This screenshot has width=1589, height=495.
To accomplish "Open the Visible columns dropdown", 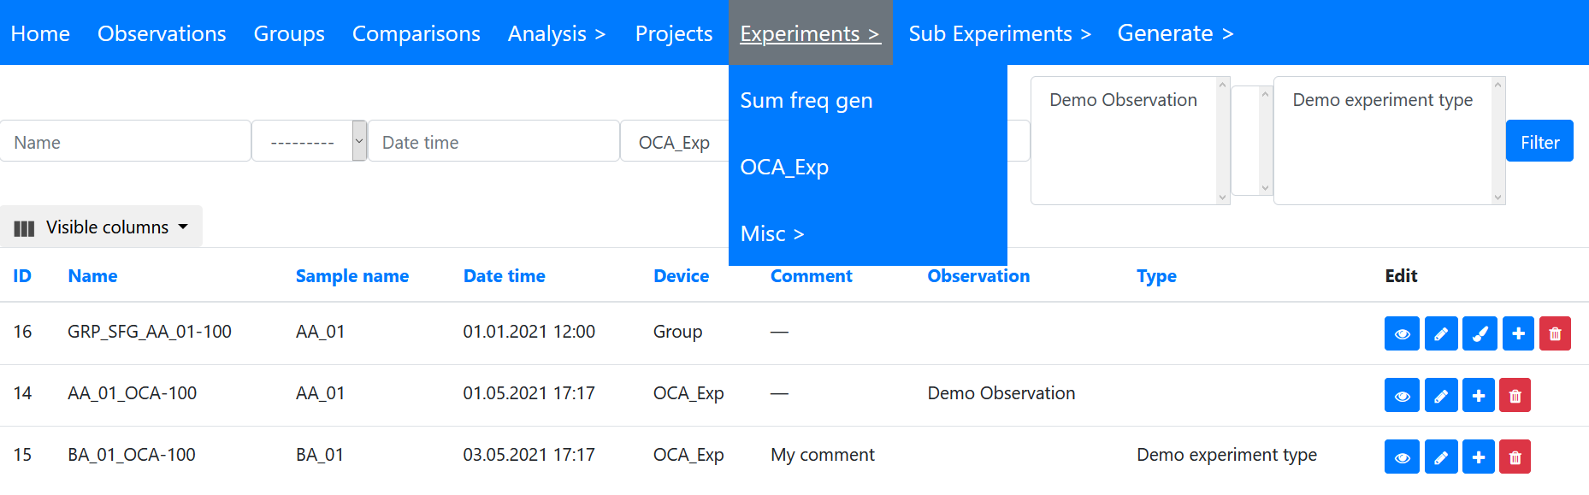I will [101, 227].
